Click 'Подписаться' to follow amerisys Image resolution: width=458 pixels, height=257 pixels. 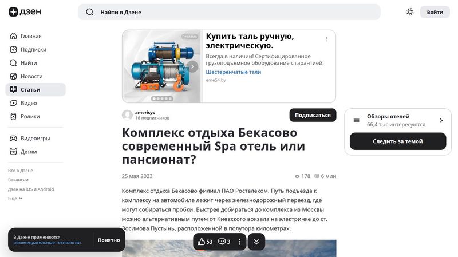point(313,115)
